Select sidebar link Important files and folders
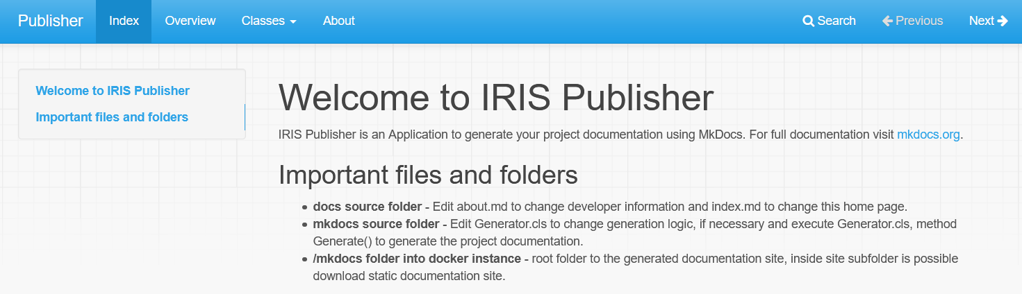 pyautogui.click(x=112, y=117)
